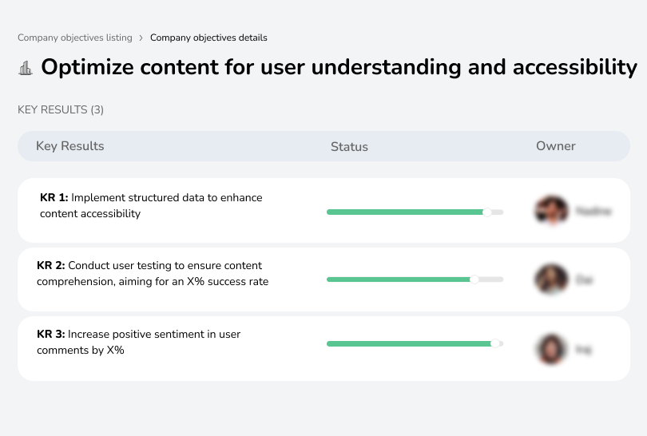Click the owner avatar in the KR 1 row
The image size is (647, 436).
[x=551, y=210]
